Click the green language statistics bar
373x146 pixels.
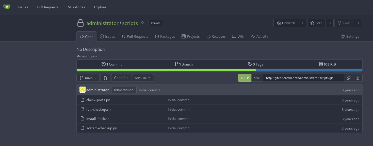click(166, 70)
